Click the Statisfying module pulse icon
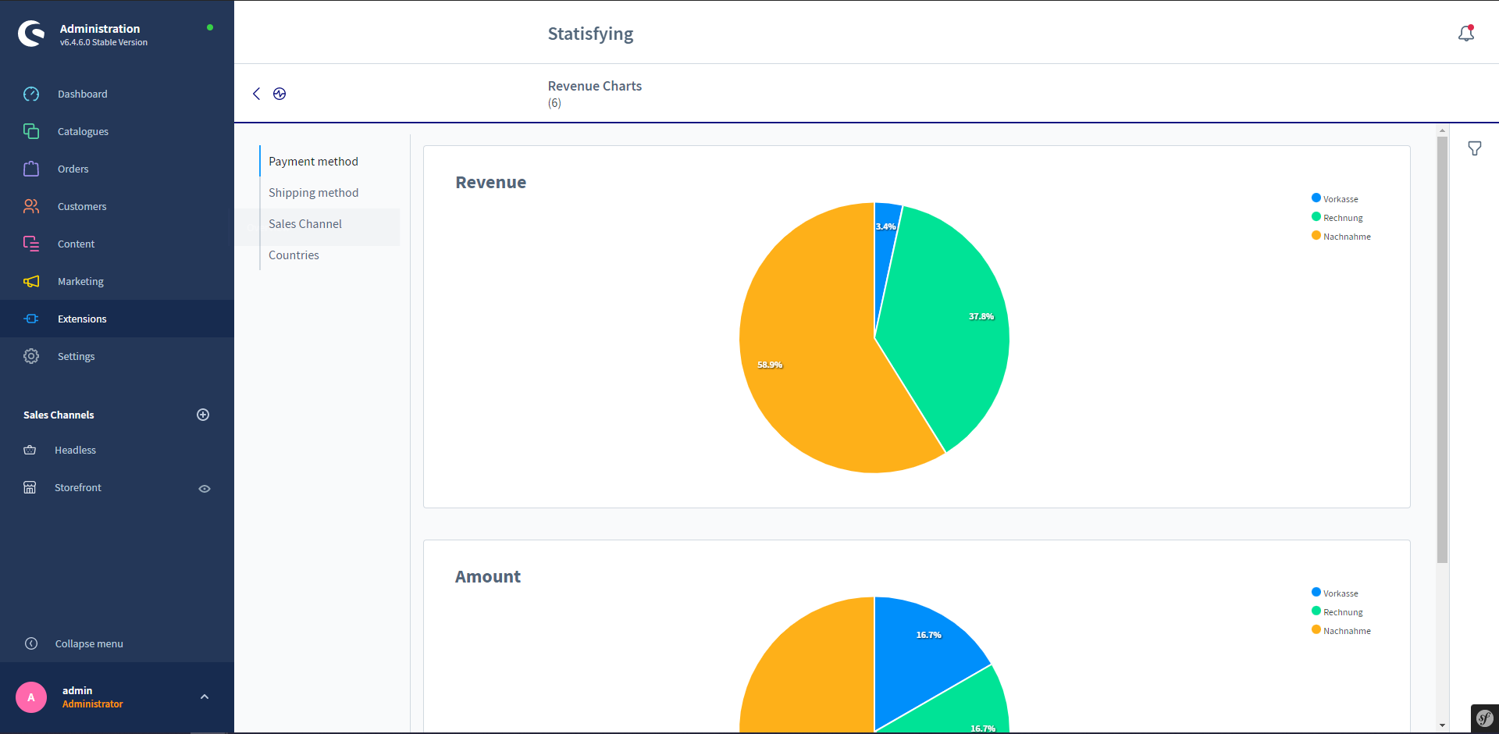 pos(280,94)
